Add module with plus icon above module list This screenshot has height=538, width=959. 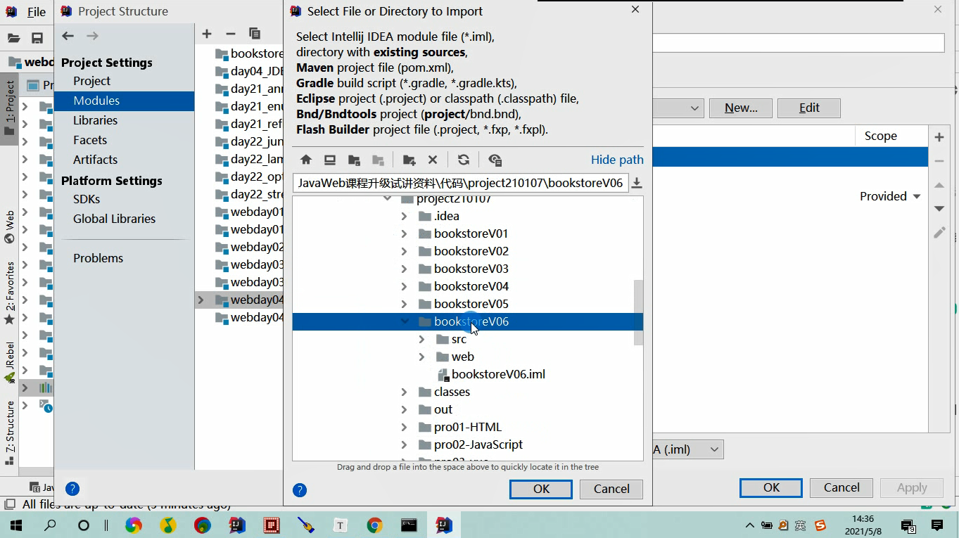[207, 34]
